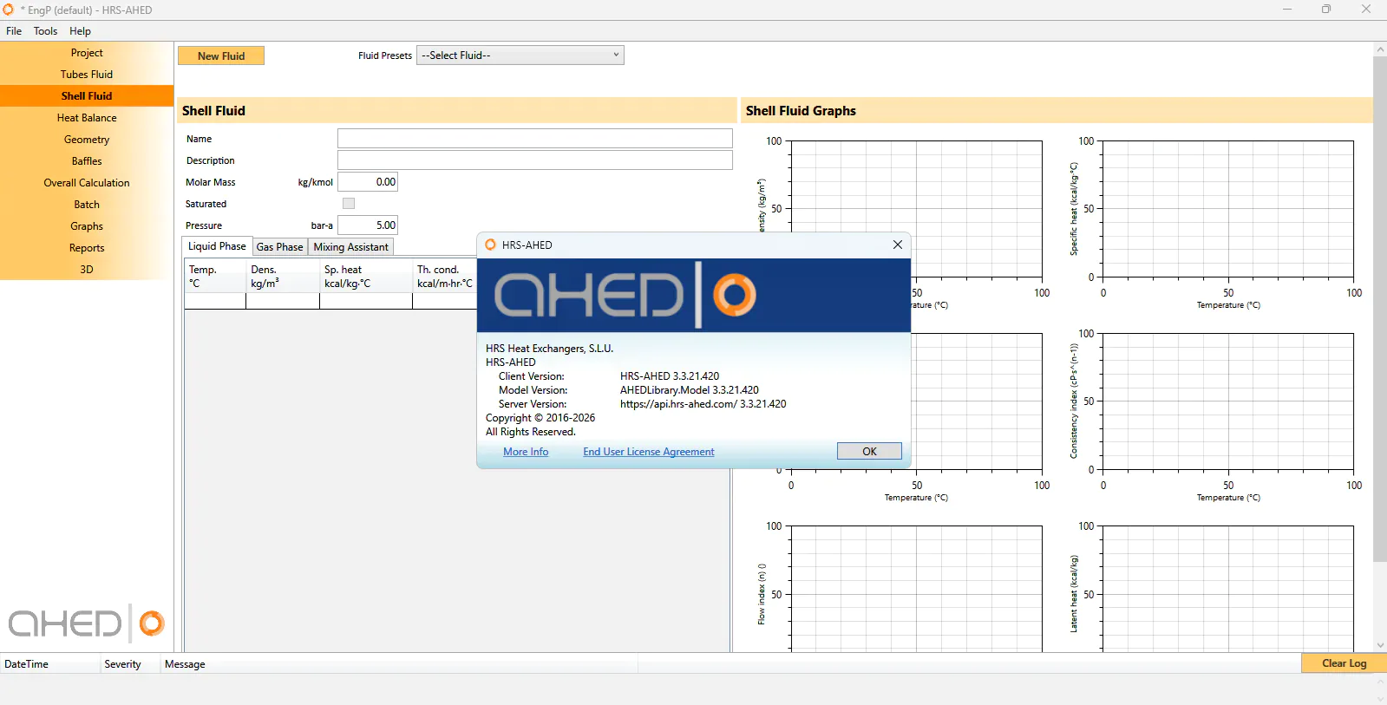1387x705 pixels.
Task: Click the Shell Fluid Graphs heading
Action: click(x=801, y=111)
